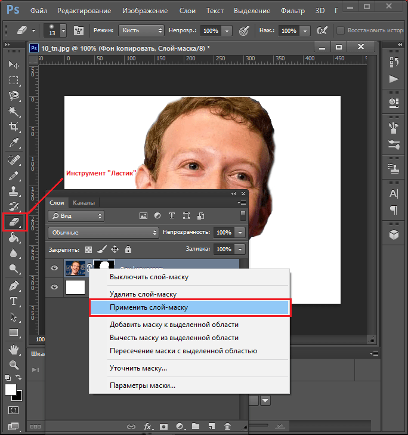Select the Rectangle shape tool
The height and width of the screenshot is (435, 408).
pos(14,332)
